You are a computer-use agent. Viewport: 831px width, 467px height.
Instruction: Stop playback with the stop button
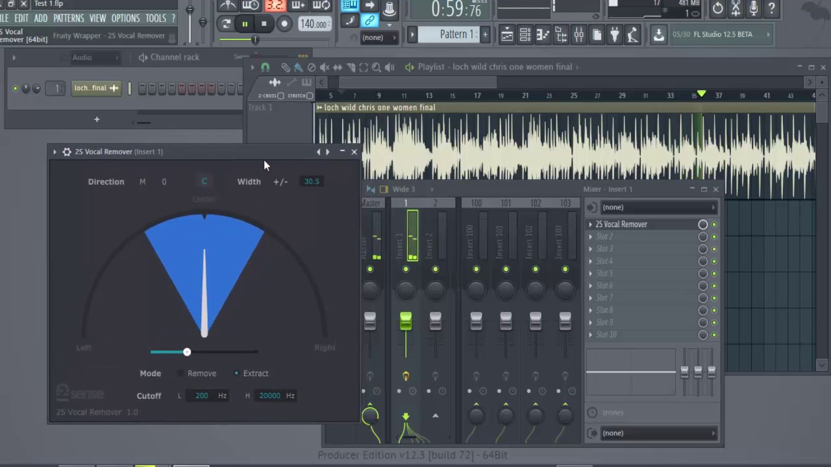(264, 24)
